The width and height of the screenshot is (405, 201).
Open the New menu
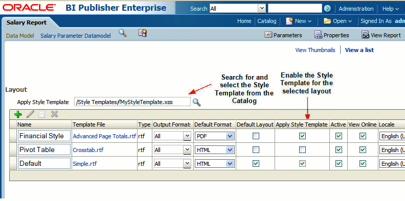[x=303, y=21]
